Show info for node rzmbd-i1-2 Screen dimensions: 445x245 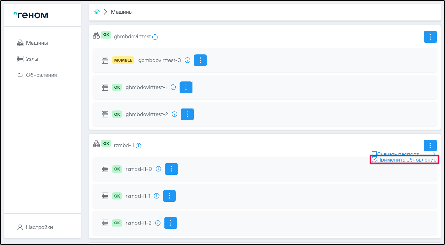tap(158, 223)
